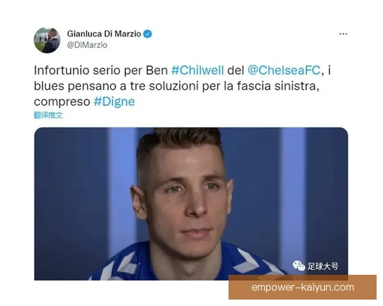The image size is (383, 306).
Task: Click the empower-kaiyun.com orange banner
Action: click(x=303, y=288)
